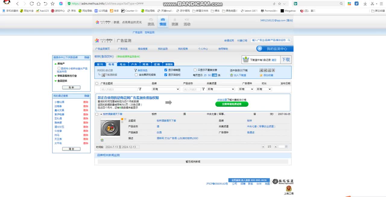Image resolution: width=386 pixels, height=197 pixels.
Task: Click the gold star 添加收藏 icon
Action: pos(261,75)
